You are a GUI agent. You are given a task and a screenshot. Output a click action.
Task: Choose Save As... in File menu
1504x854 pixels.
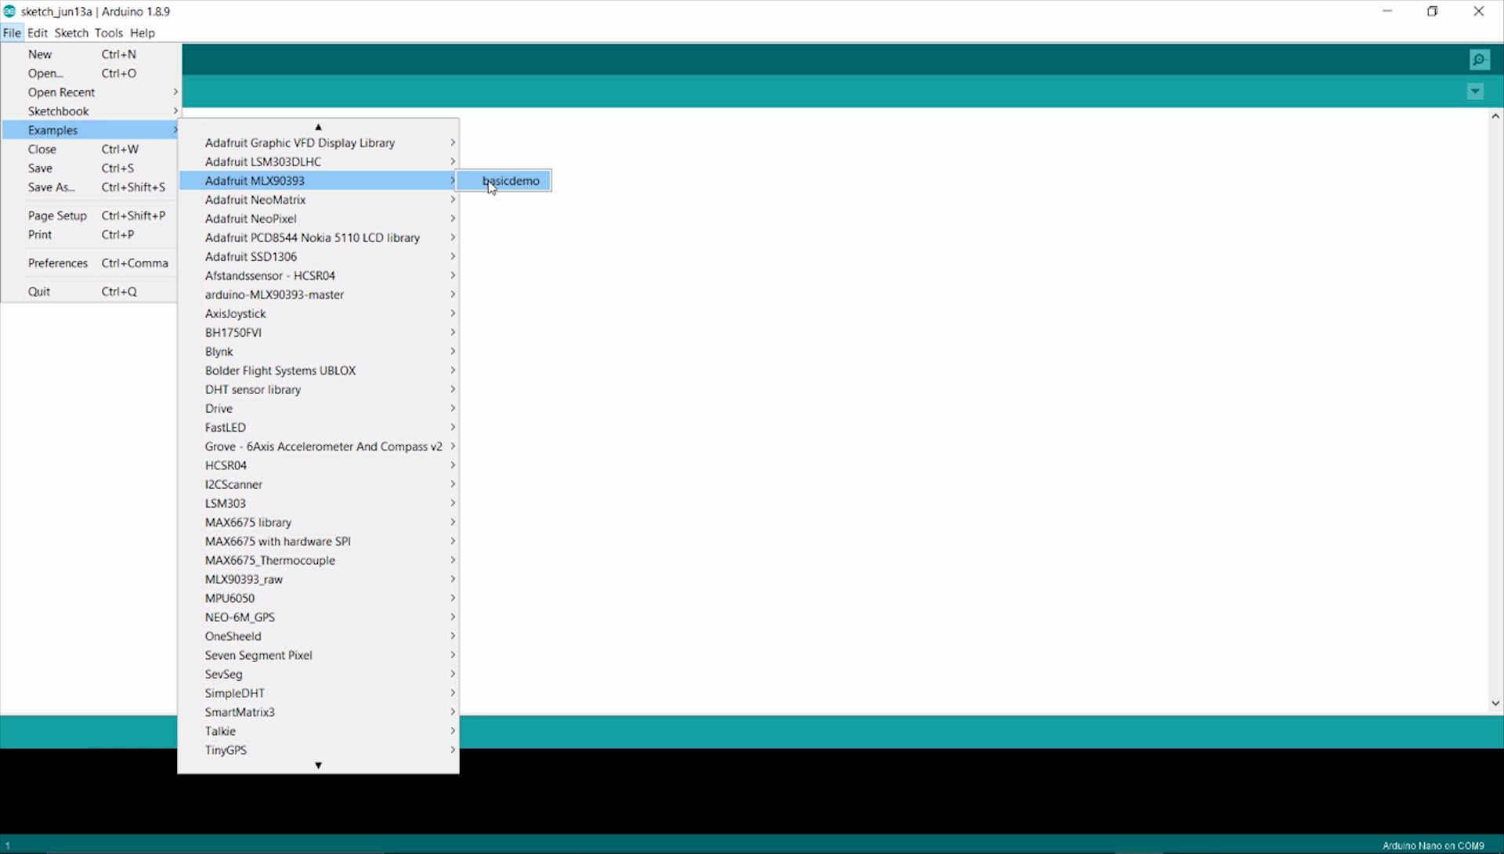point(91,187)
